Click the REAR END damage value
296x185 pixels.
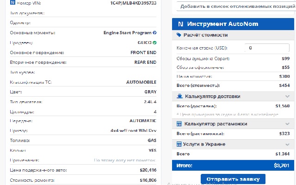145,62
